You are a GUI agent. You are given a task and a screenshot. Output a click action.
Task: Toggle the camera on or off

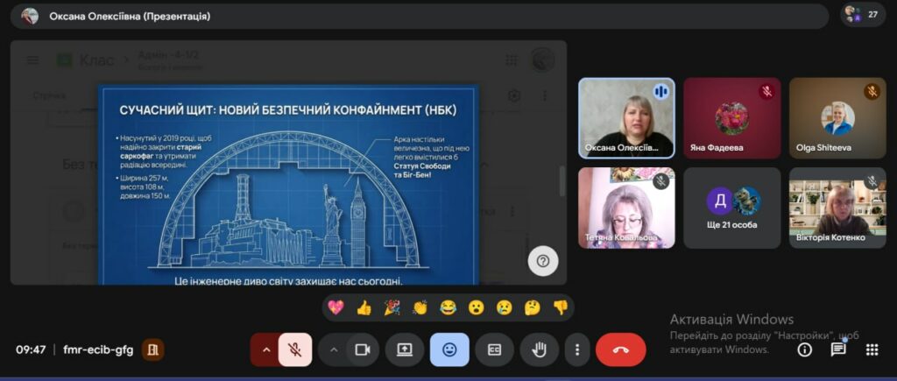pos(360,349)
